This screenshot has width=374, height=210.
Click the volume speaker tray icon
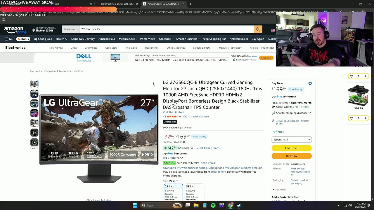(350, 205)
